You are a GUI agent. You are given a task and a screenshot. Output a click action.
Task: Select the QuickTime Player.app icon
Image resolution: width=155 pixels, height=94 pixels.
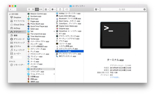(28, 26)
